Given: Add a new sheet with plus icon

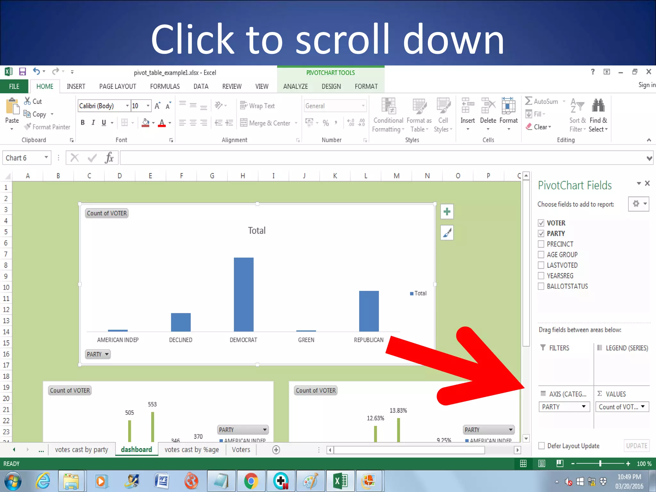Looking at the screenshot, I should click(276, 450).
